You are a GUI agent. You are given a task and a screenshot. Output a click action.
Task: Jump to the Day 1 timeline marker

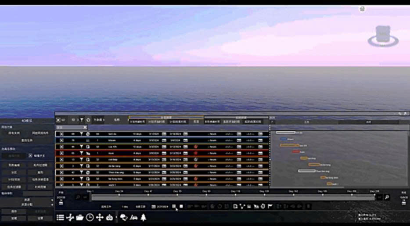click(x=90, y=191)
